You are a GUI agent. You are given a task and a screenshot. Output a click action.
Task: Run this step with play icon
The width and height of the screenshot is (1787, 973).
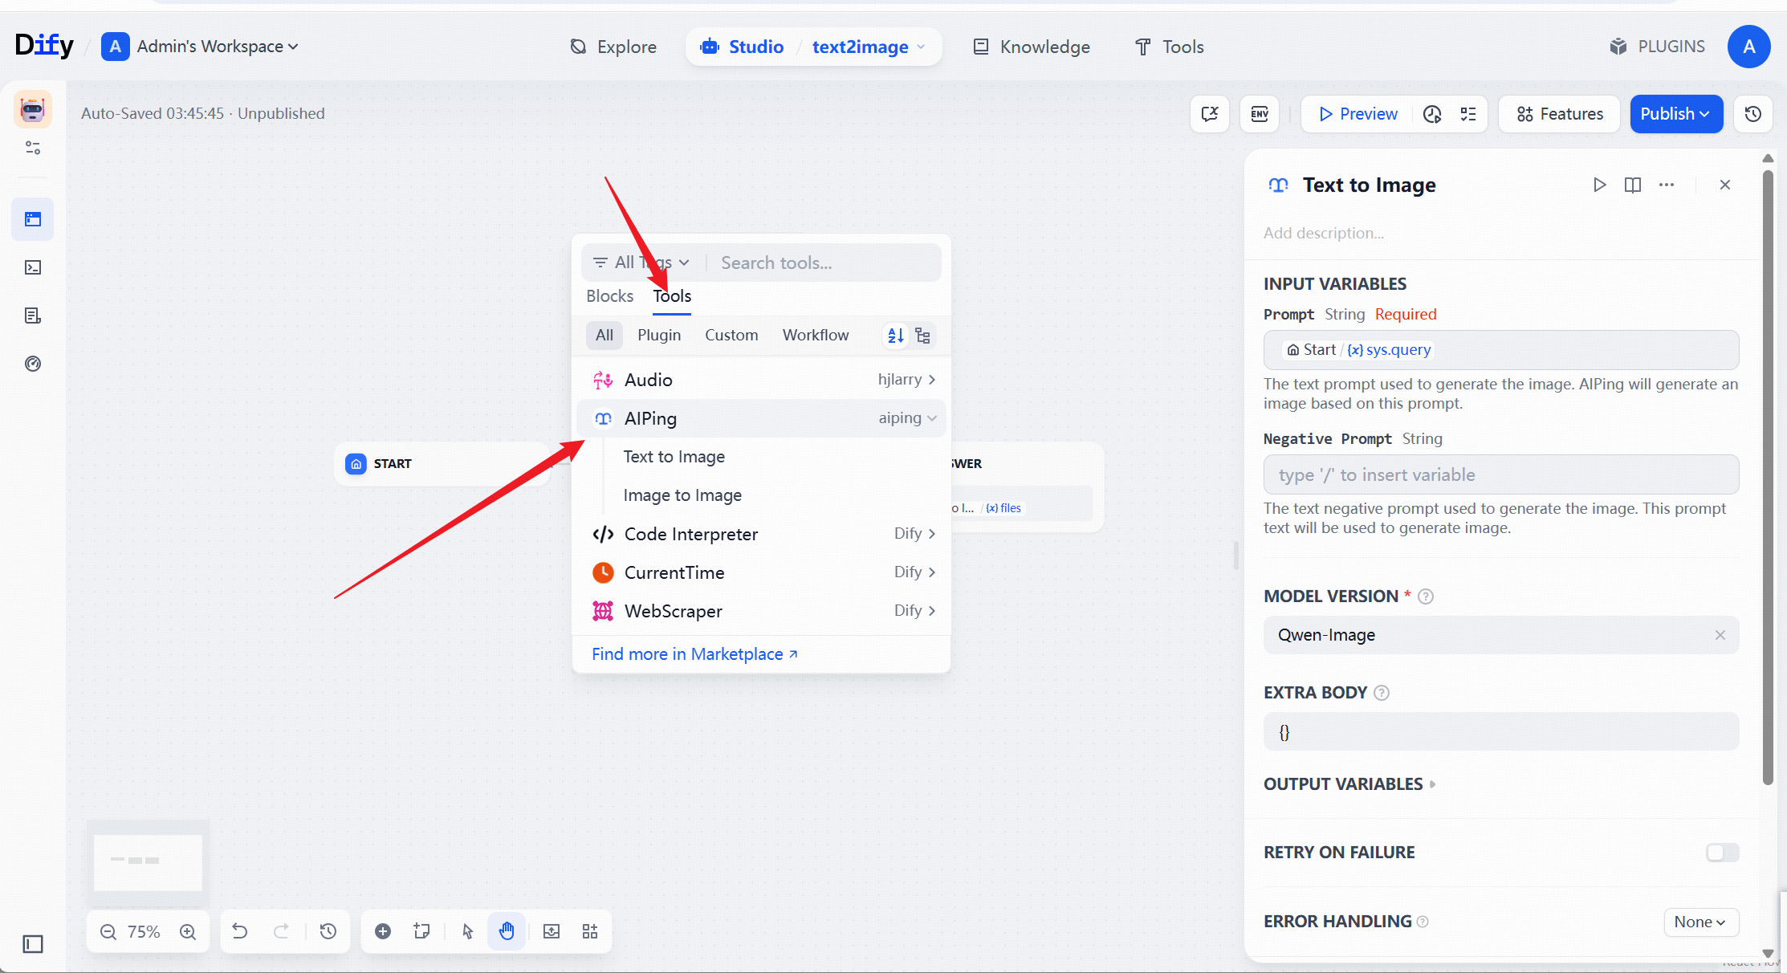click(x=1599, y=185)
